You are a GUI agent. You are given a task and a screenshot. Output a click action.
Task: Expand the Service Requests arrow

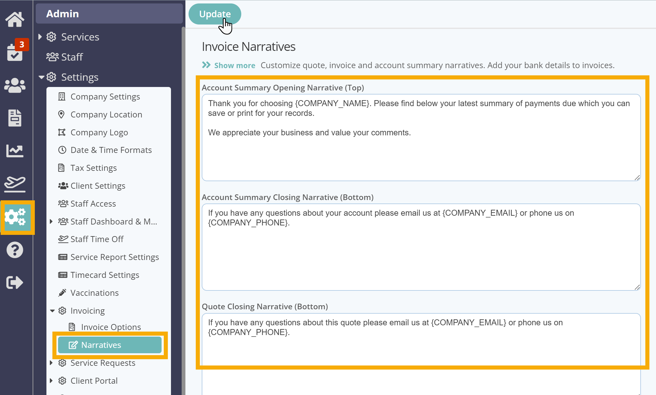51,363
